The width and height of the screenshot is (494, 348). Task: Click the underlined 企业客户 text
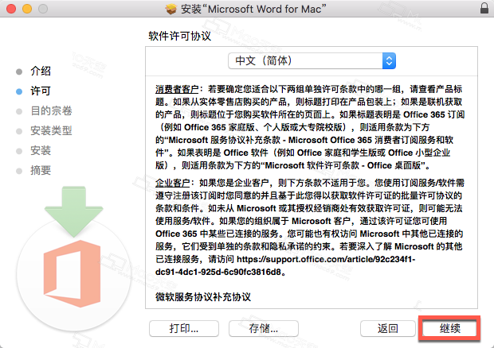point(173,183)
